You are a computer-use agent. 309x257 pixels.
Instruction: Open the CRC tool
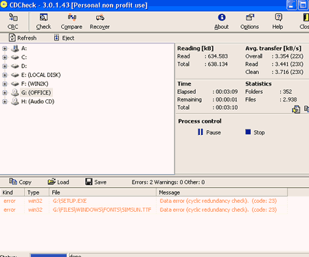tap(13, 22)
